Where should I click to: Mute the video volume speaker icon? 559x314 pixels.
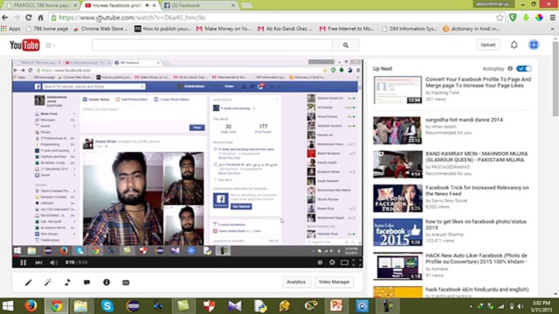point(54,263)
